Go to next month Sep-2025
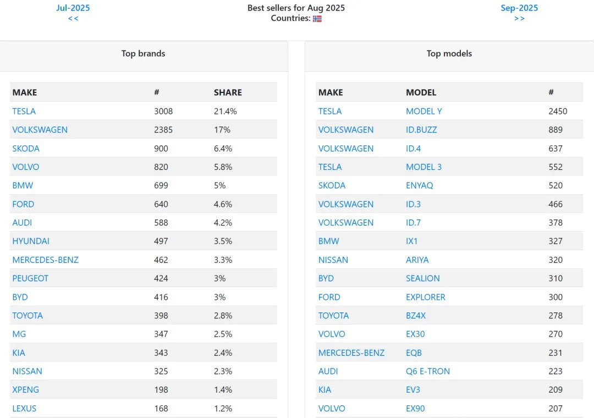The width and height of the screenshot is (594, 418). (x=519, y=8)
